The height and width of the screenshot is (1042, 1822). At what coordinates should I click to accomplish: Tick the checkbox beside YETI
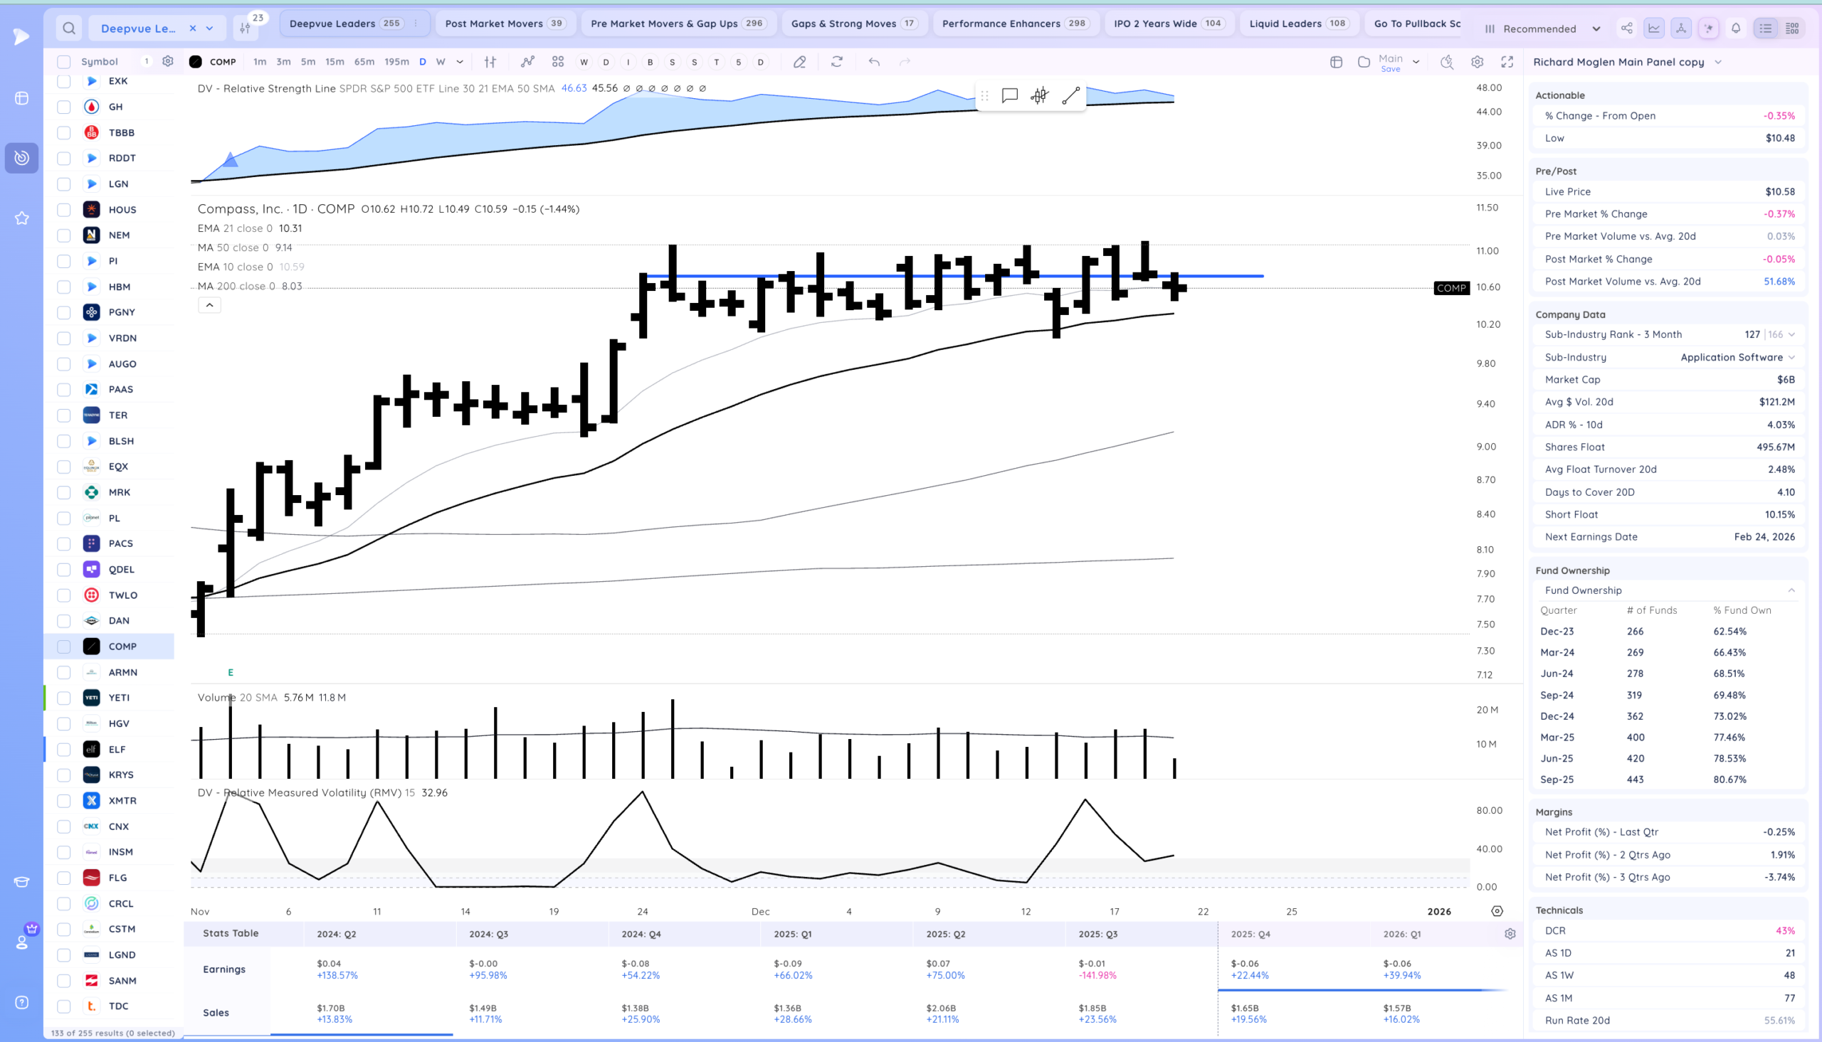(64, 698)
